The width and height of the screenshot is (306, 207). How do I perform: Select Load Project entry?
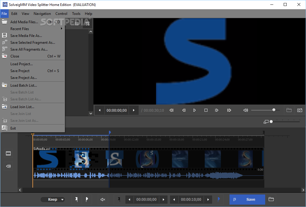(32, 64)
